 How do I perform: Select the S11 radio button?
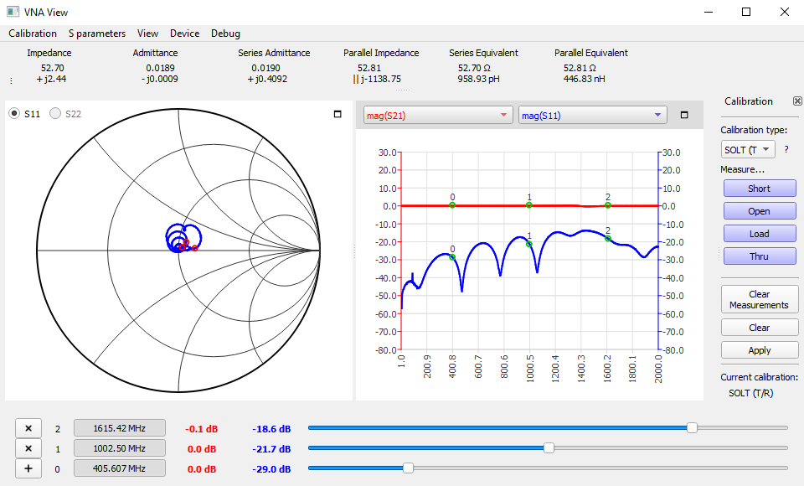coord(14,113)
